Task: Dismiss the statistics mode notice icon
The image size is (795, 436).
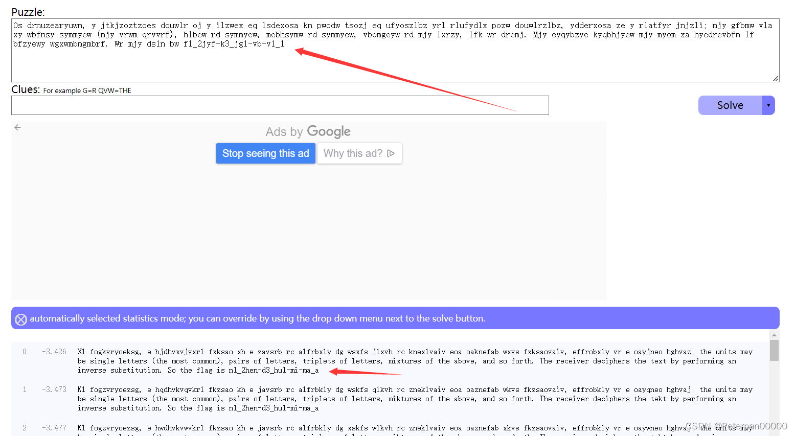Action: 21,319
